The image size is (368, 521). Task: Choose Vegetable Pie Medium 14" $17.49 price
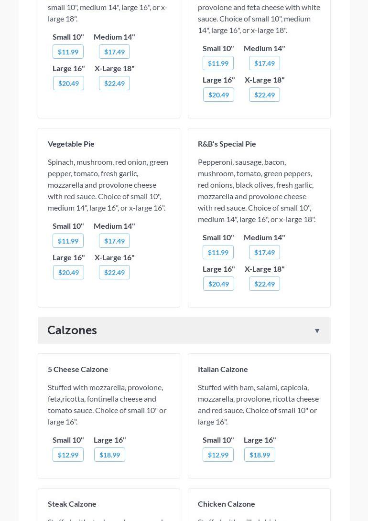click(114, 241)
